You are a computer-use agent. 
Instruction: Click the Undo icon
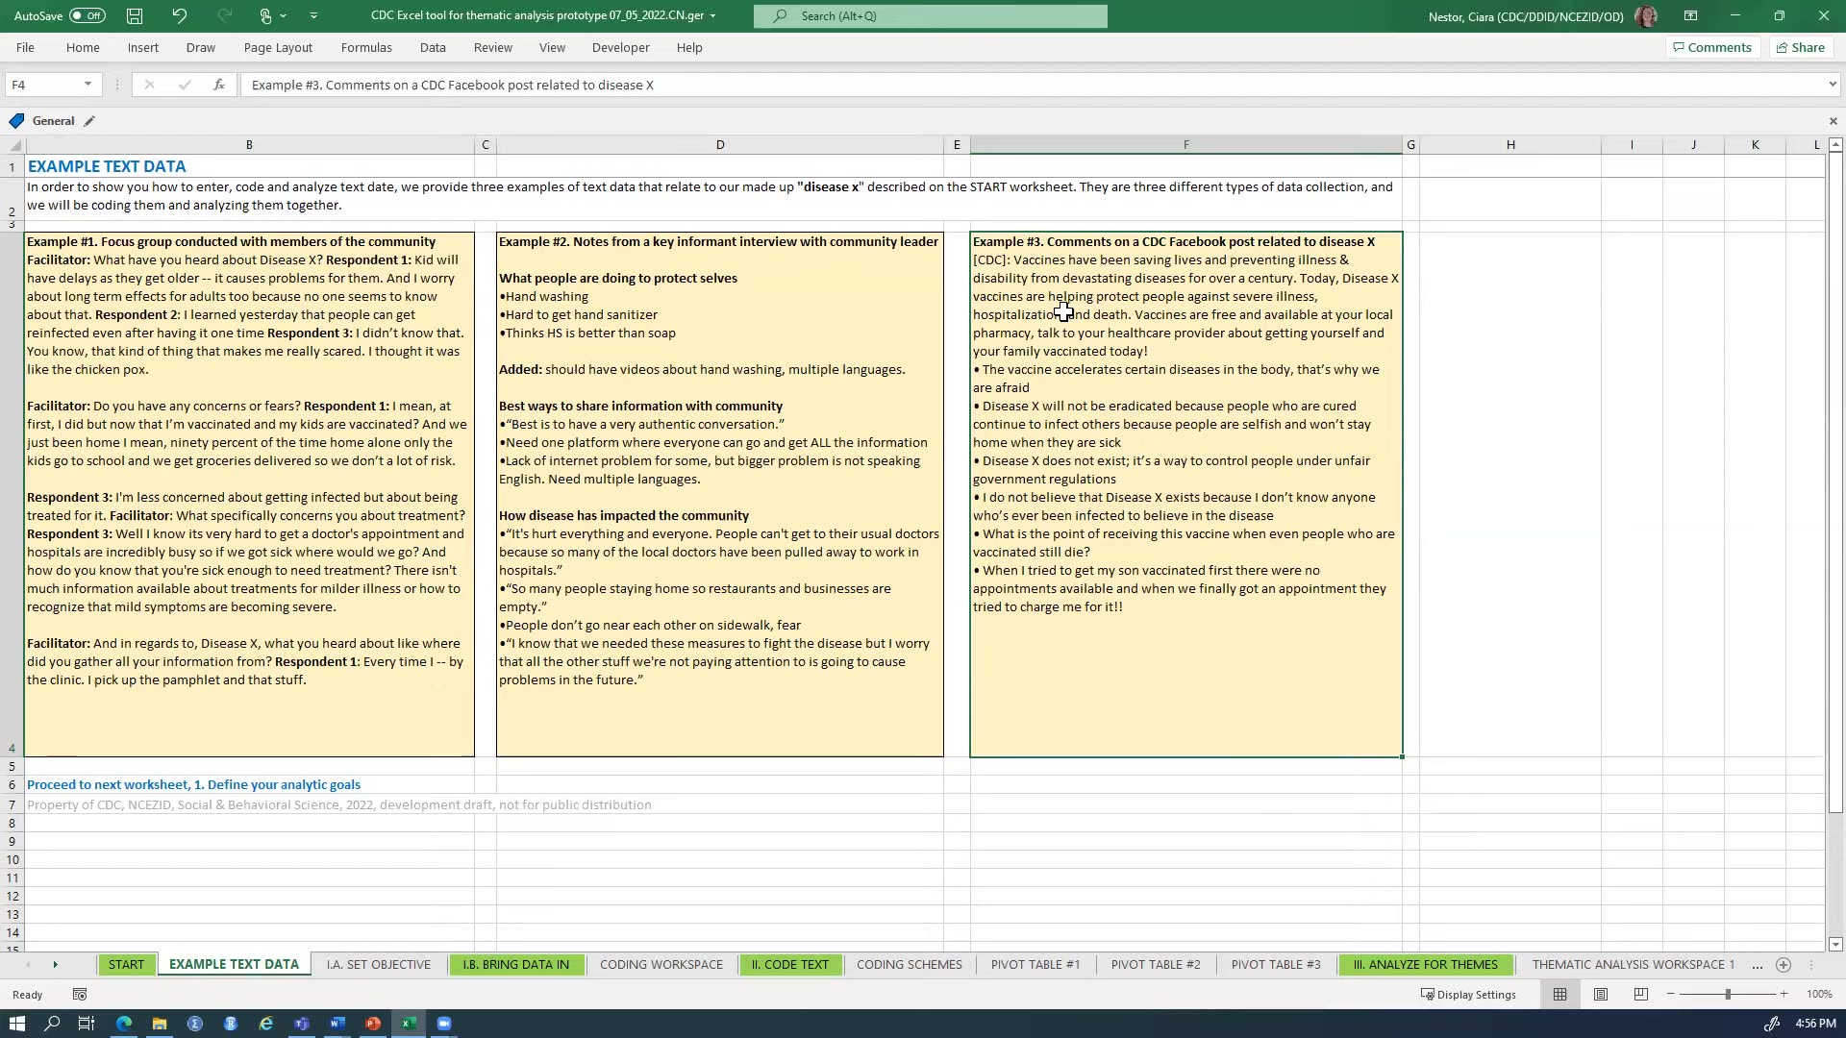(179, 15)
